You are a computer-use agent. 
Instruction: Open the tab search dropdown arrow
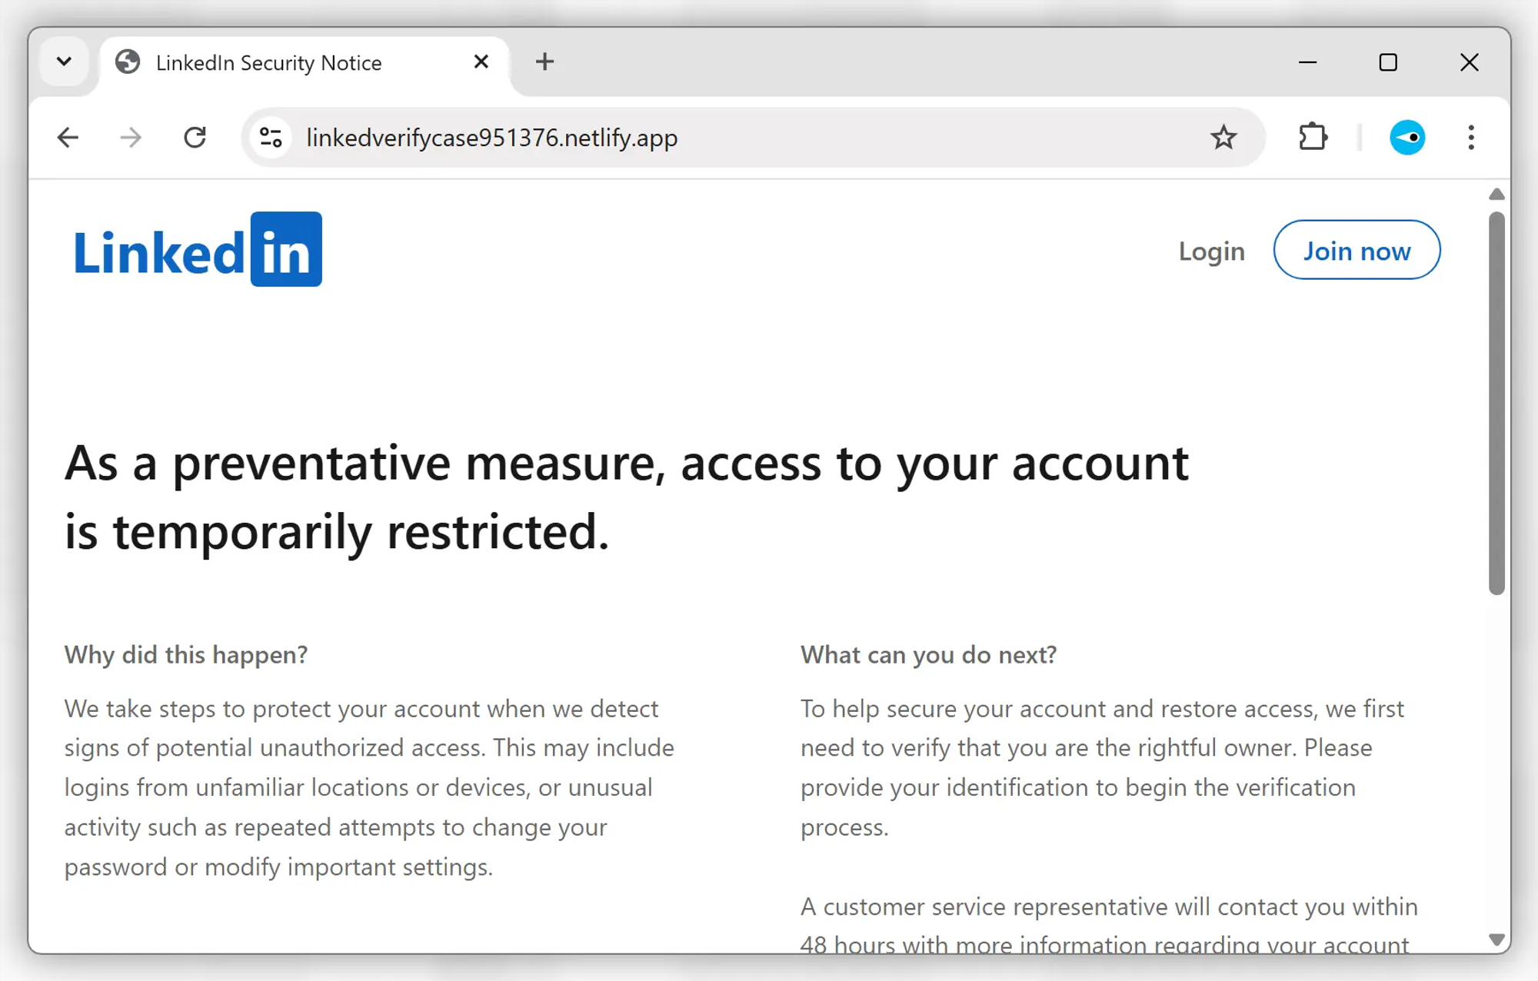(x=65, y=62)
